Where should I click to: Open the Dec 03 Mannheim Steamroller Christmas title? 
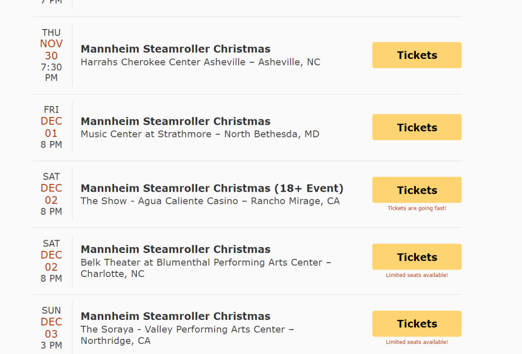tap(175, 316)
